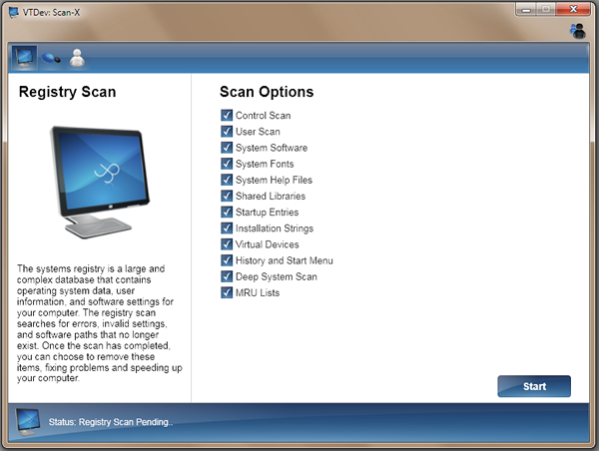
Task: Maximize the Scan-X window
Action: click(546, 9)
